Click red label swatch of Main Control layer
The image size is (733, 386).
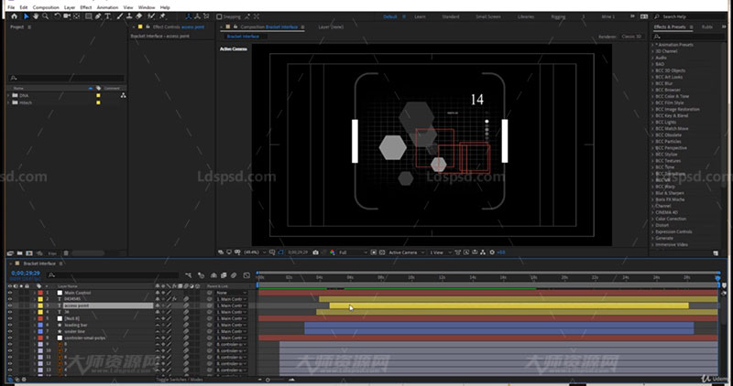coord(40,293)
